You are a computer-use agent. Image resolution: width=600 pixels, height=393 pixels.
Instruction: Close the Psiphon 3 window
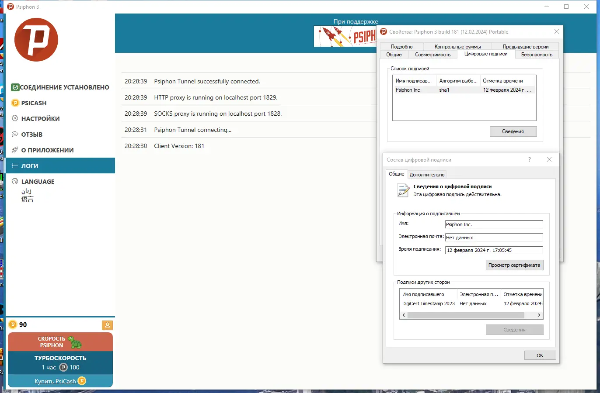586,7
